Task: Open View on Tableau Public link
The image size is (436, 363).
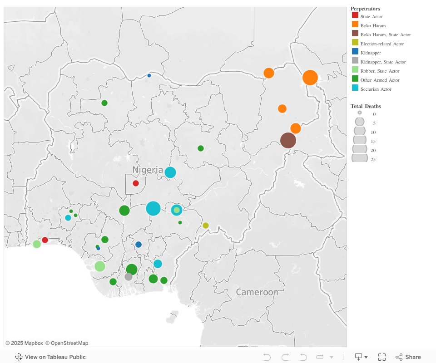Action: click(50, 357)
